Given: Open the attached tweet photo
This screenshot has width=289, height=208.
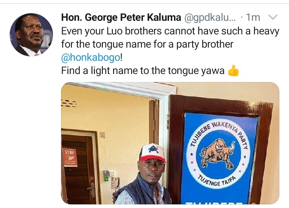Looking at the screenshot, I should pyautogui.click(x=170, y=143).
